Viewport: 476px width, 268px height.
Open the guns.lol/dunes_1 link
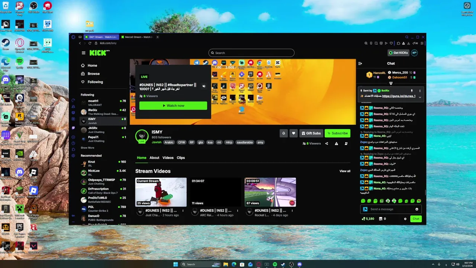pyautogui.click(x=399, y=96)
